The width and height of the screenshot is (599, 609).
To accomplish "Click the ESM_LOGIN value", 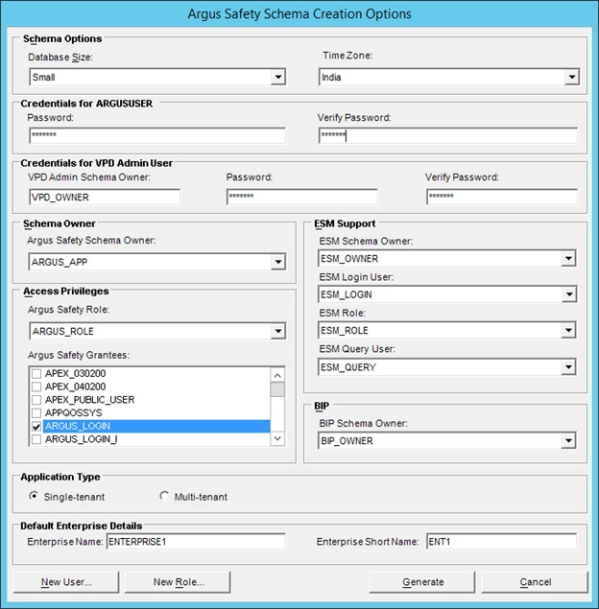I will pyautogui.click(x=346, y=294).
